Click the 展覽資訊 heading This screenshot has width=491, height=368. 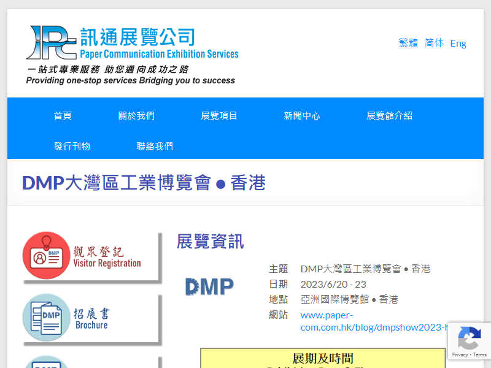(x=210, y=241)
